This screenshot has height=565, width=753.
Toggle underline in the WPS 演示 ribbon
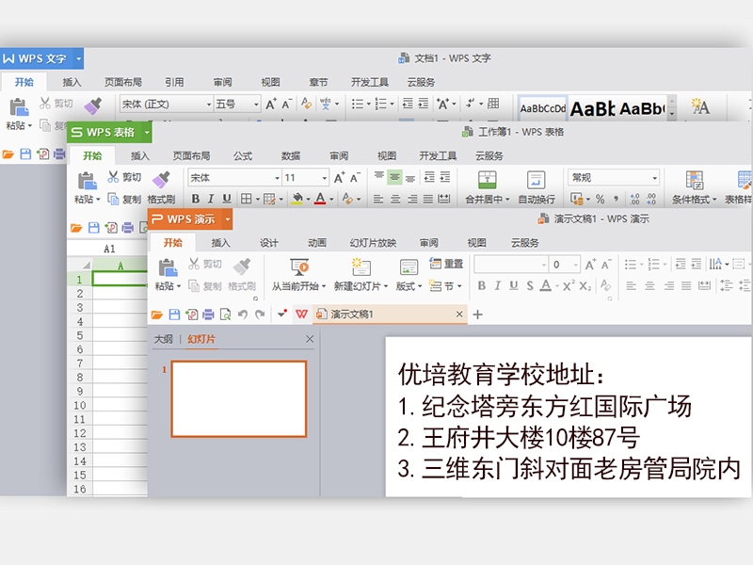click(513, 286)
